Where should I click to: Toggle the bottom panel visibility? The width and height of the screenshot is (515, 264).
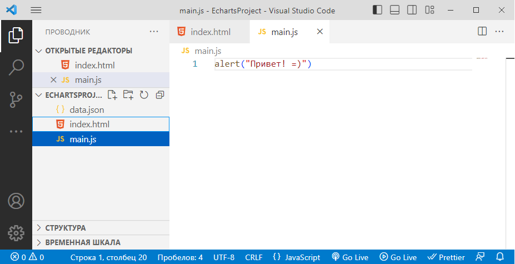(394, 10)
